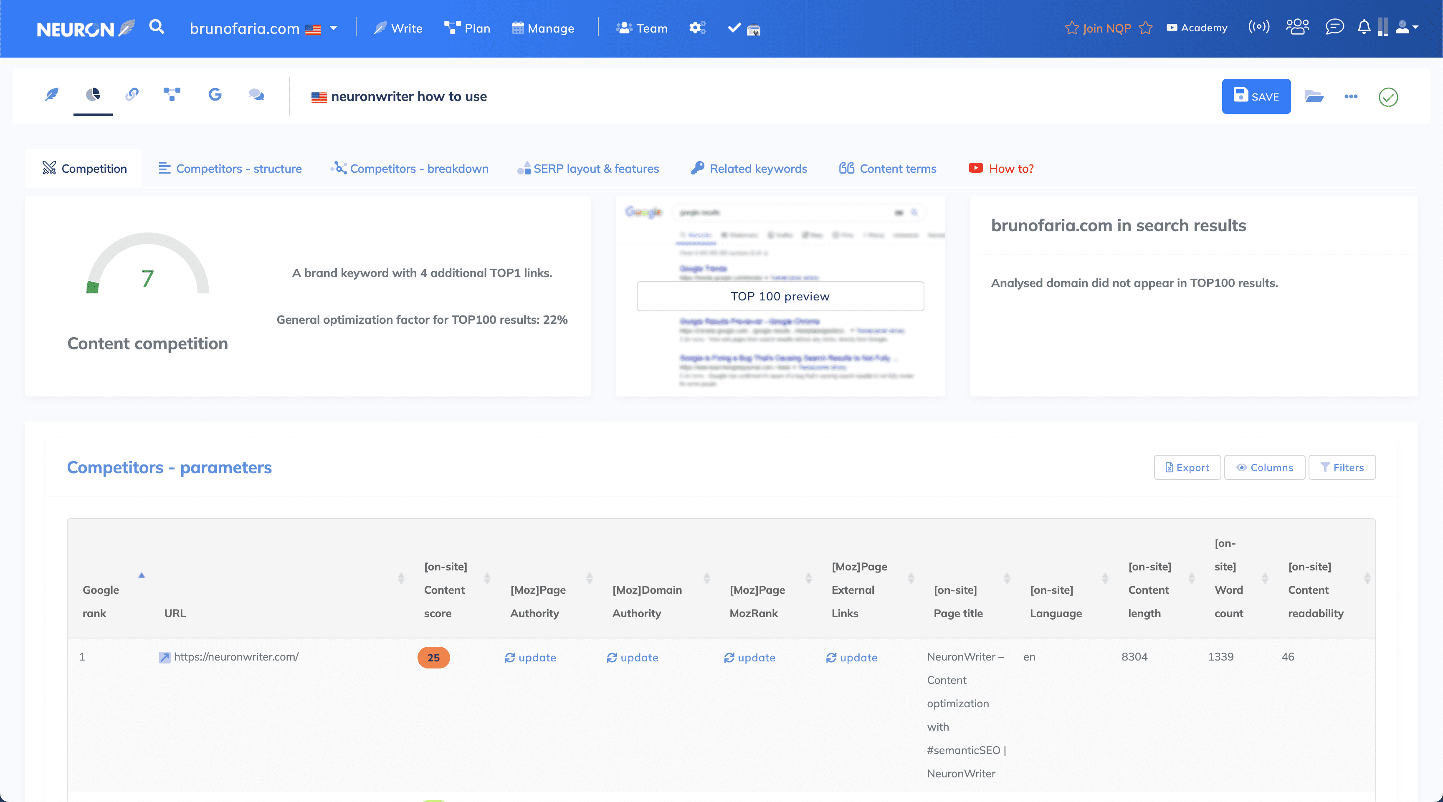
Task: Sort by [Moz]Page Authority column
Action: pyautogui.click(x=547, y=578)
